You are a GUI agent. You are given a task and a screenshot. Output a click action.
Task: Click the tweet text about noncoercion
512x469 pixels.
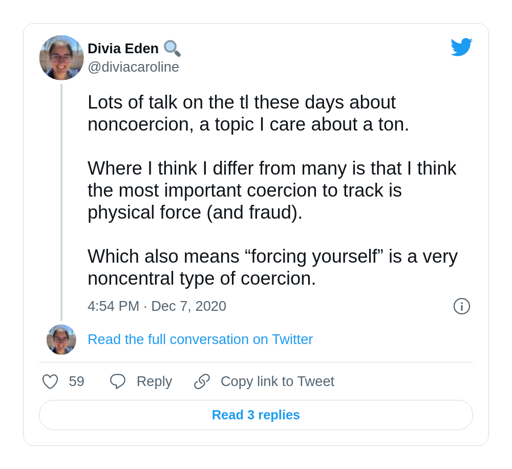(248, 113)
